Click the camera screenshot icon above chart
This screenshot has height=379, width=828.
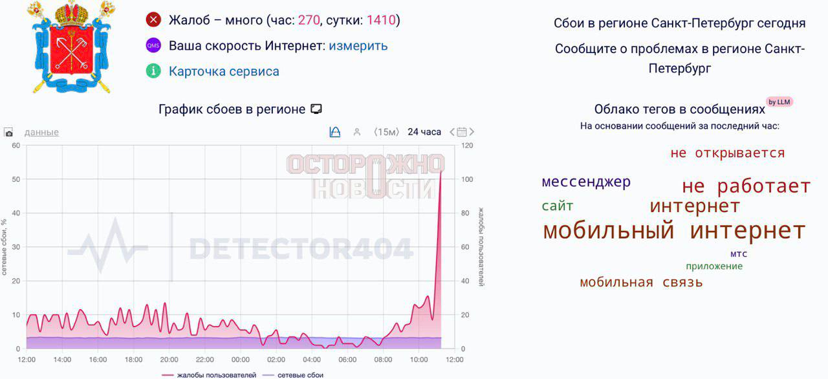(8, 133)
